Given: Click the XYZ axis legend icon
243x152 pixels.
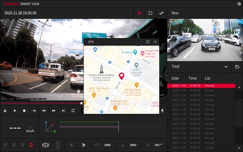Looking at the screenshot, I should tap(50, 127).
